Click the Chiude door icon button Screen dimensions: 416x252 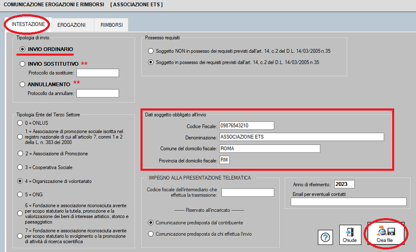350,235
